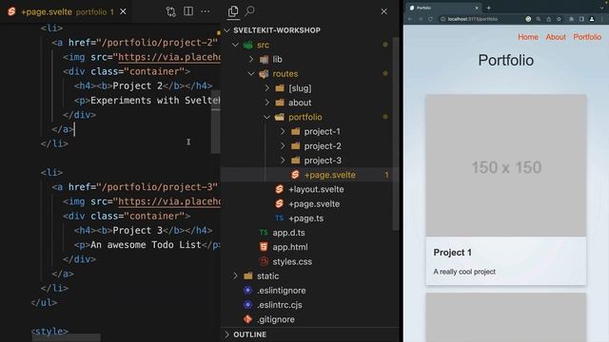Click the About link in browser page
Screen dimensions: 609x342
coord(556,37)
